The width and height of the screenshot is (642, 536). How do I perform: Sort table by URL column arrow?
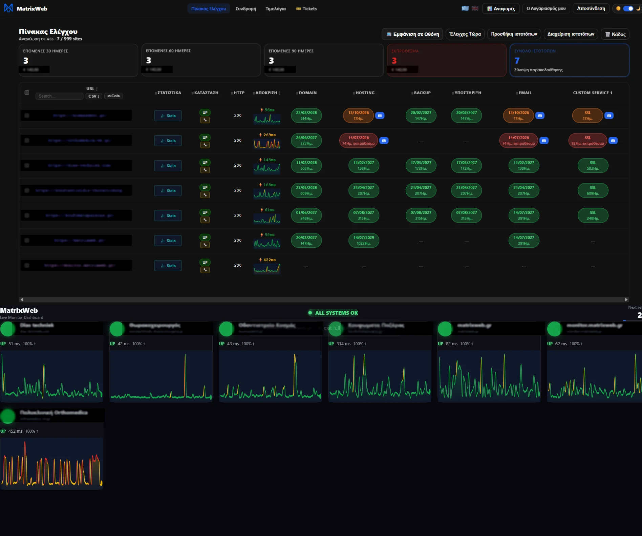click(97, 89)
